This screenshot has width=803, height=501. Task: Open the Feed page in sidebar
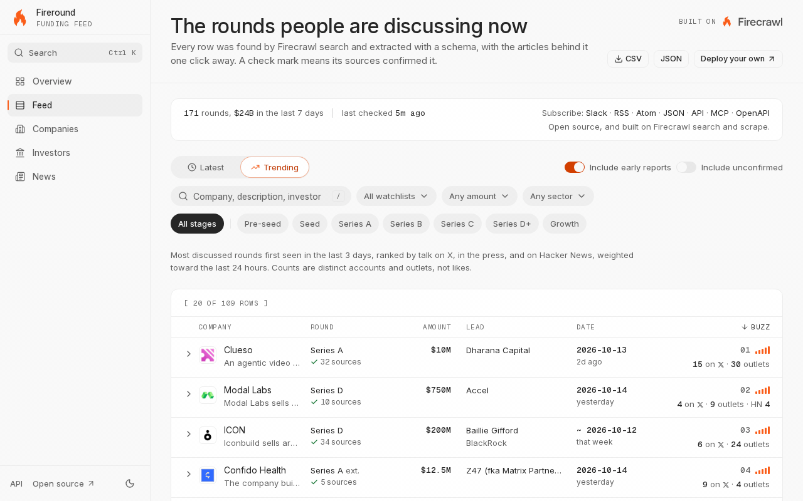(75, 105)
